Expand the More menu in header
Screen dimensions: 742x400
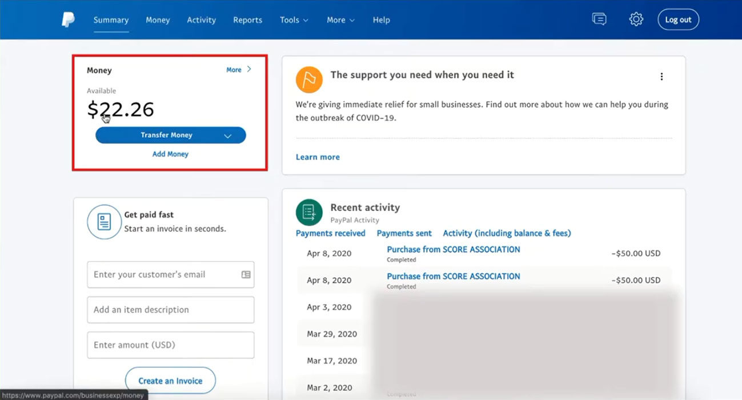340,19
